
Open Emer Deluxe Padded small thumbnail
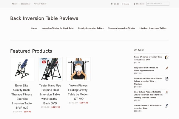[x=167, y=92]
